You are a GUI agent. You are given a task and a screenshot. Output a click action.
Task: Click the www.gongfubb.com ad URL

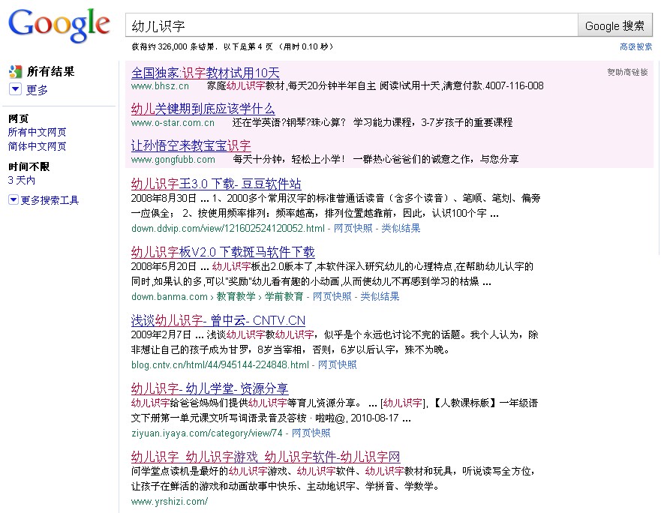tap(173, 160)
